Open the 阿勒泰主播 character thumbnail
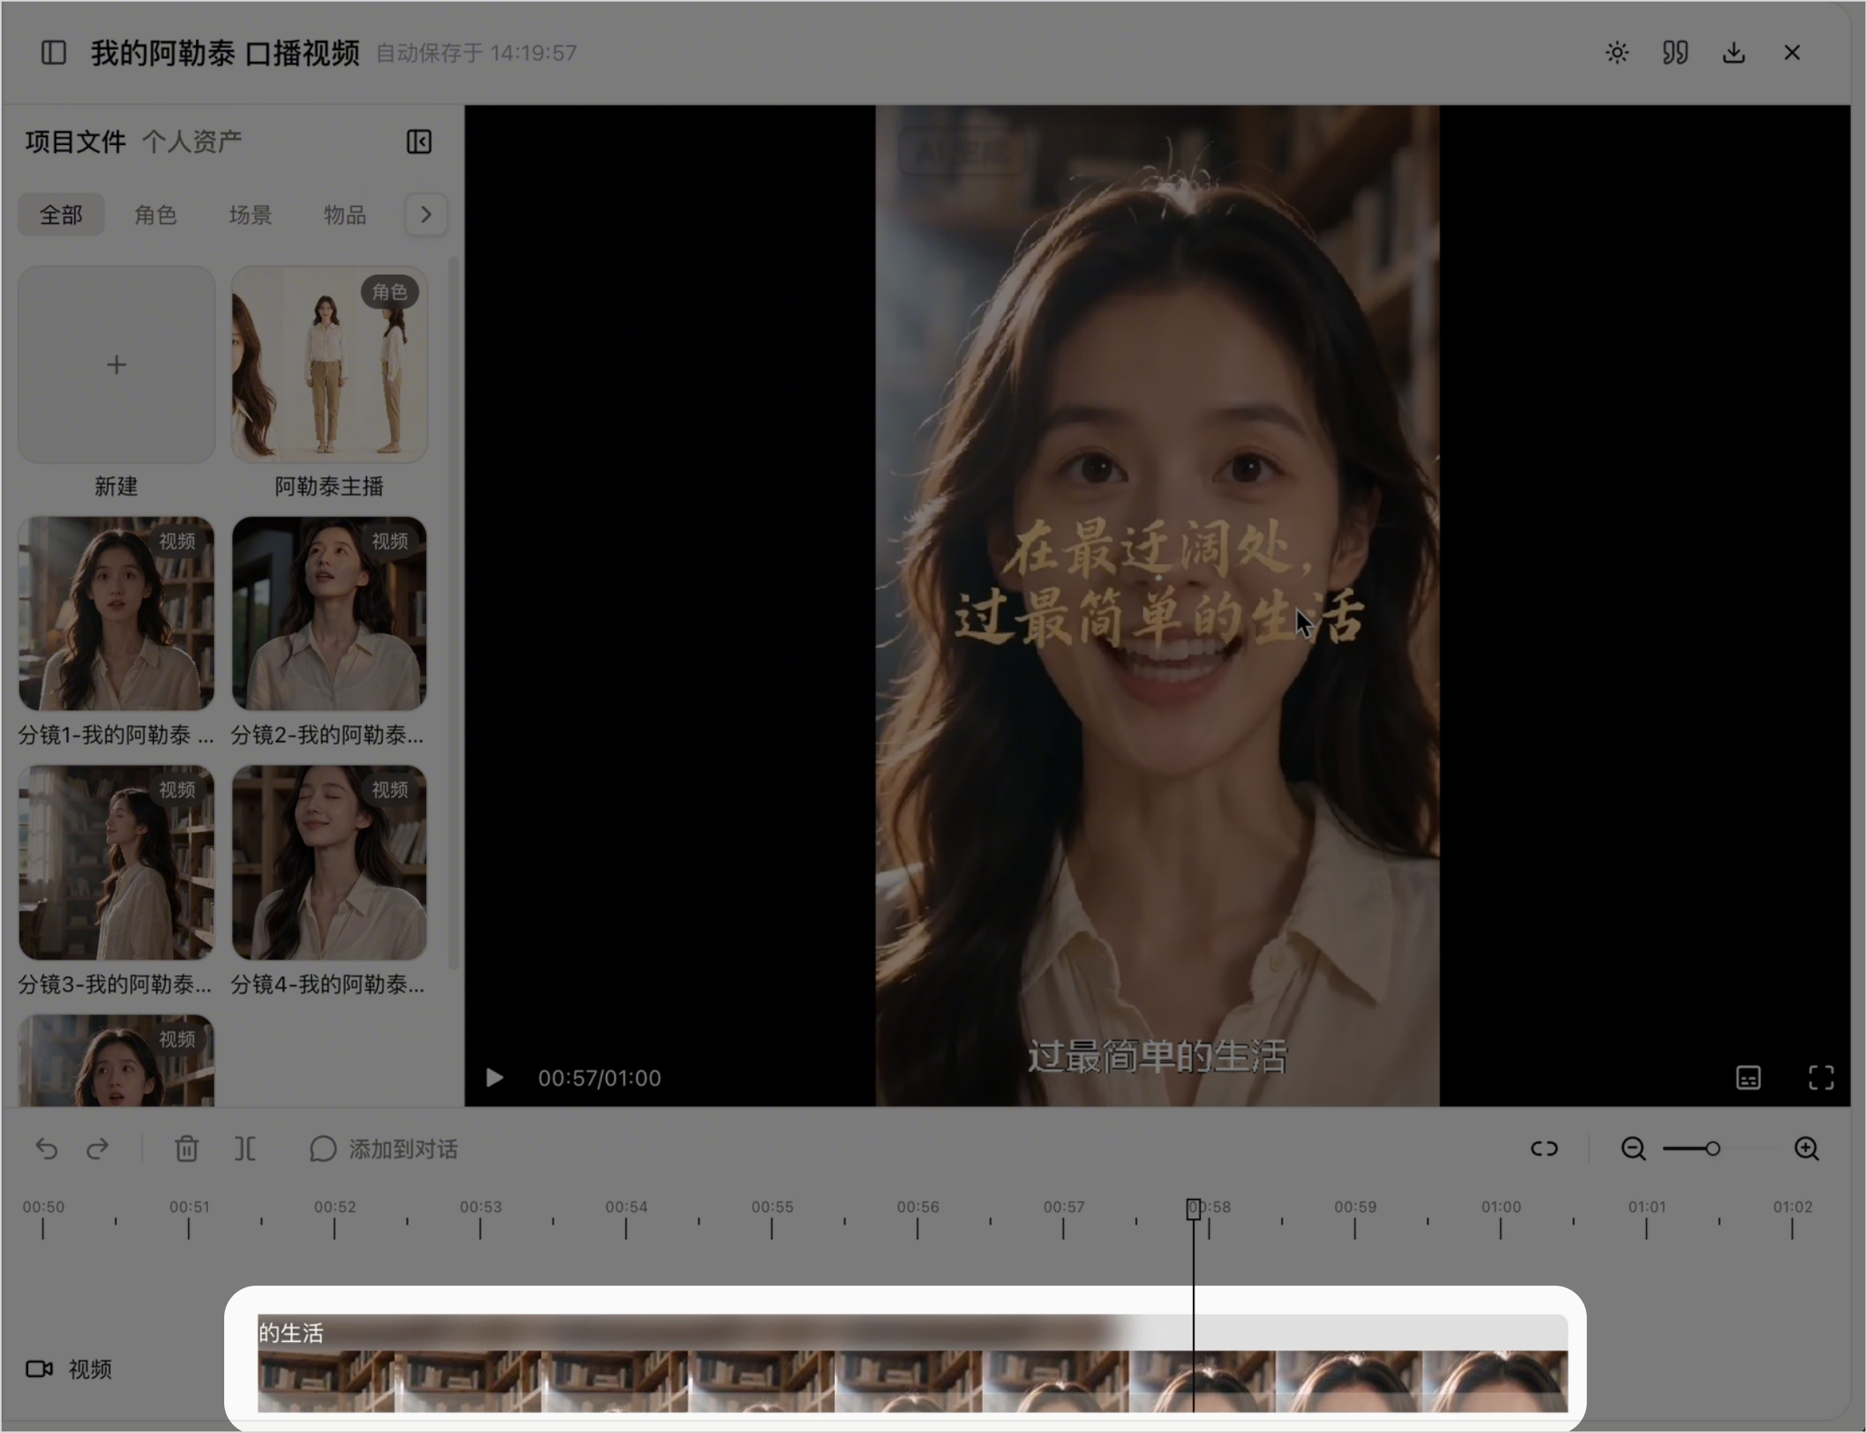 [x=329, y=364]
